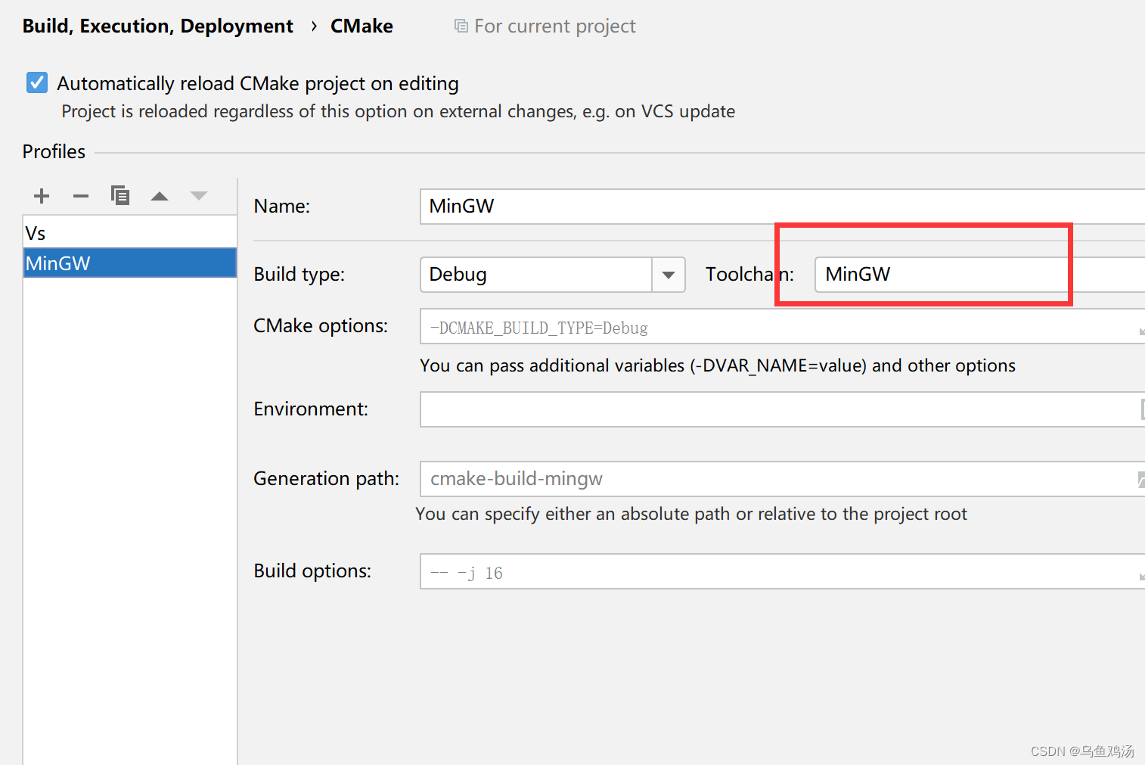Click the Environment label
The height and width of the screenshot is (765, 1145).
[311, 409]
